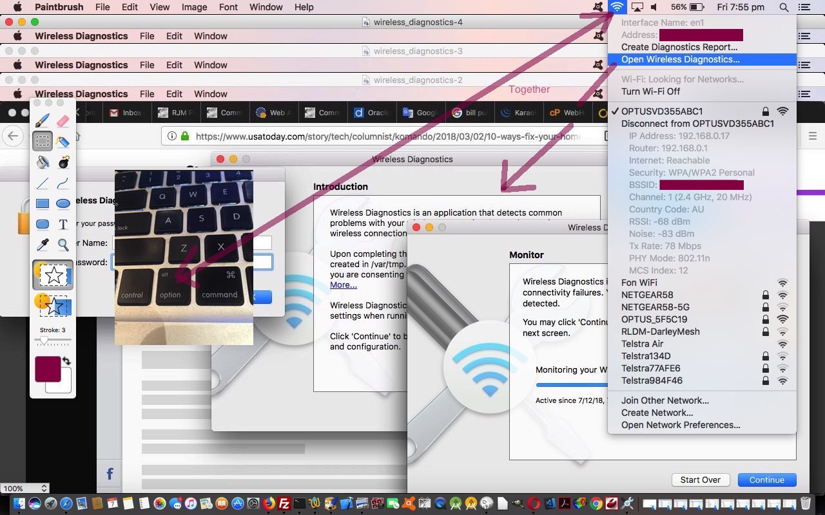825x515 pixels.
Task: Select the pink Eraser tool
Action: click(x=63, y=120)
